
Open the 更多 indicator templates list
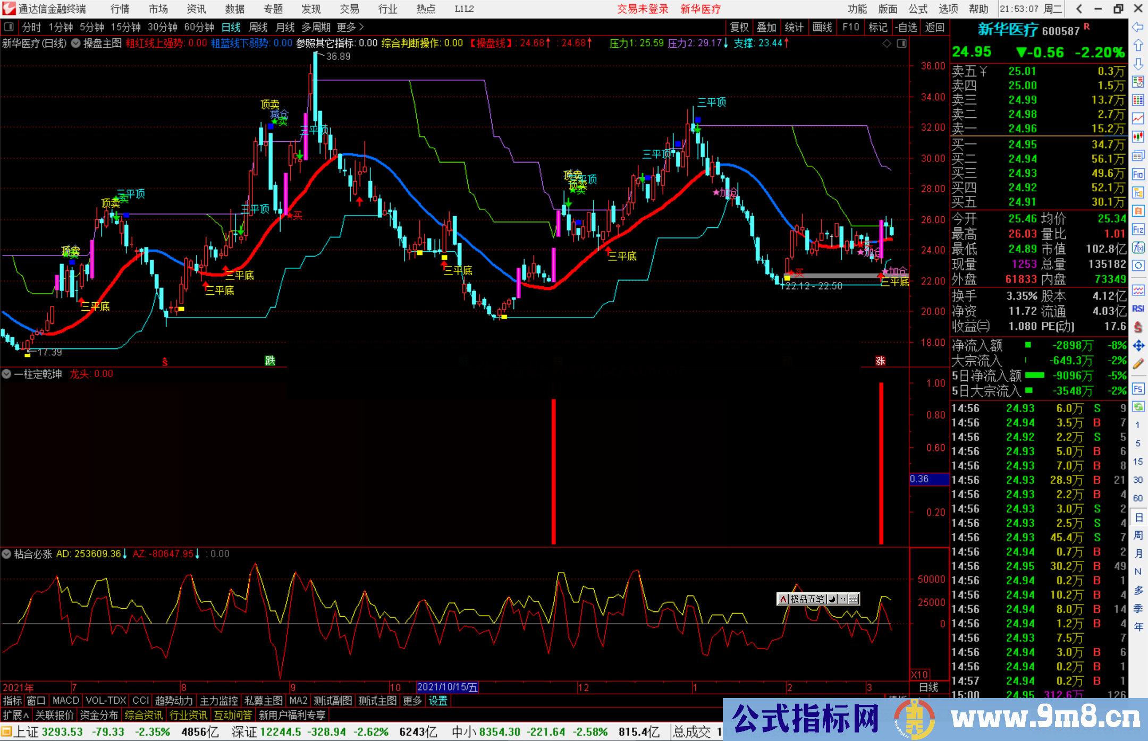point(412,701)
